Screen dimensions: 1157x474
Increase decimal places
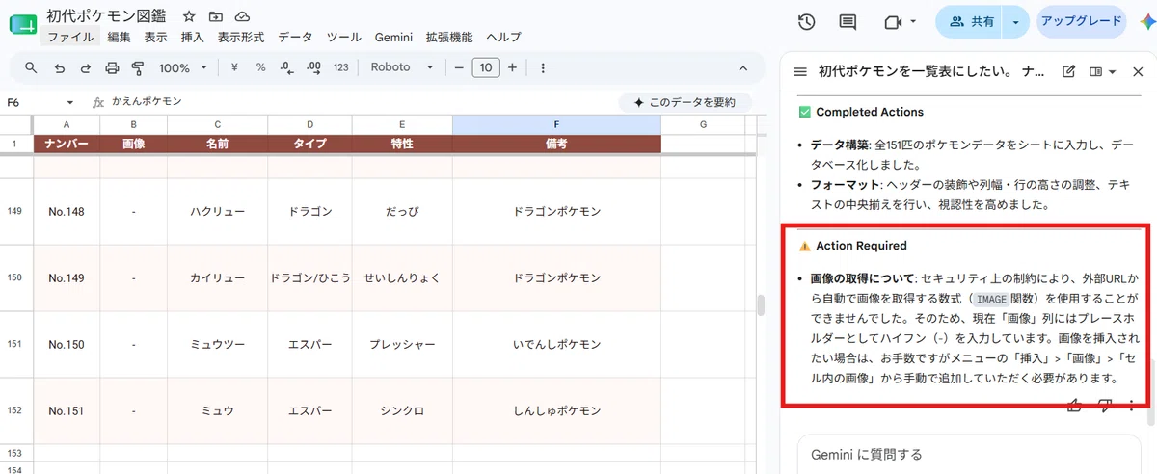click(x=313, y=68)
